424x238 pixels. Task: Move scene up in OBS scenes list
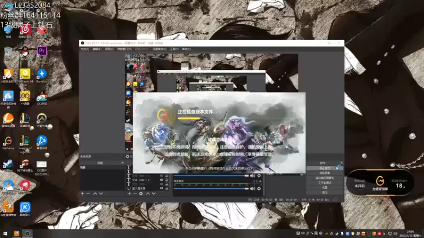[95, 194]
